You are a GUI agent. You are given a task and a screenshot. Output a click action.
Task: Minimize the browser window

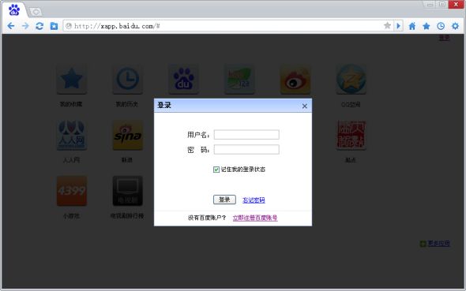point(430,5)
